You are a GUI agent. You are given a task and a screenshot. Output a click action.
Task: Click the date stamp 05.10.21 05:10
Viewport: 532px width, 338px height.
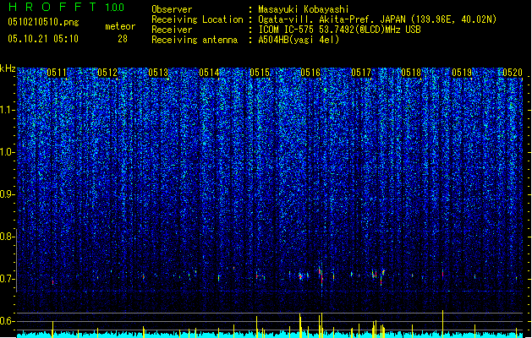click(x=43, y=39)
